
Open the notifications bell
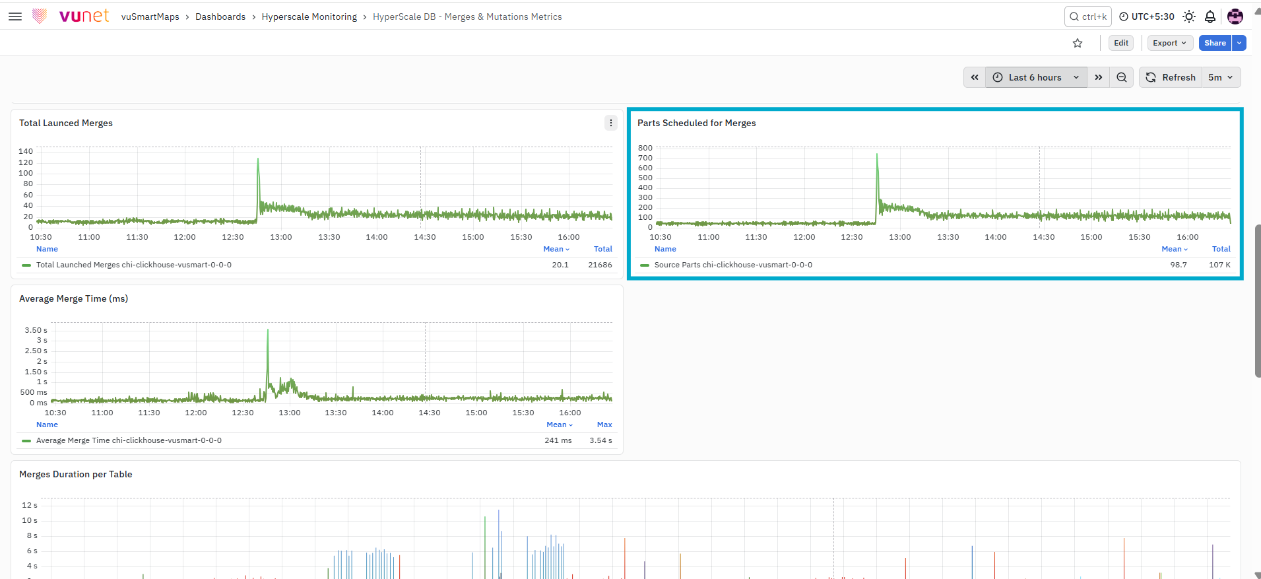[1210, 17]
